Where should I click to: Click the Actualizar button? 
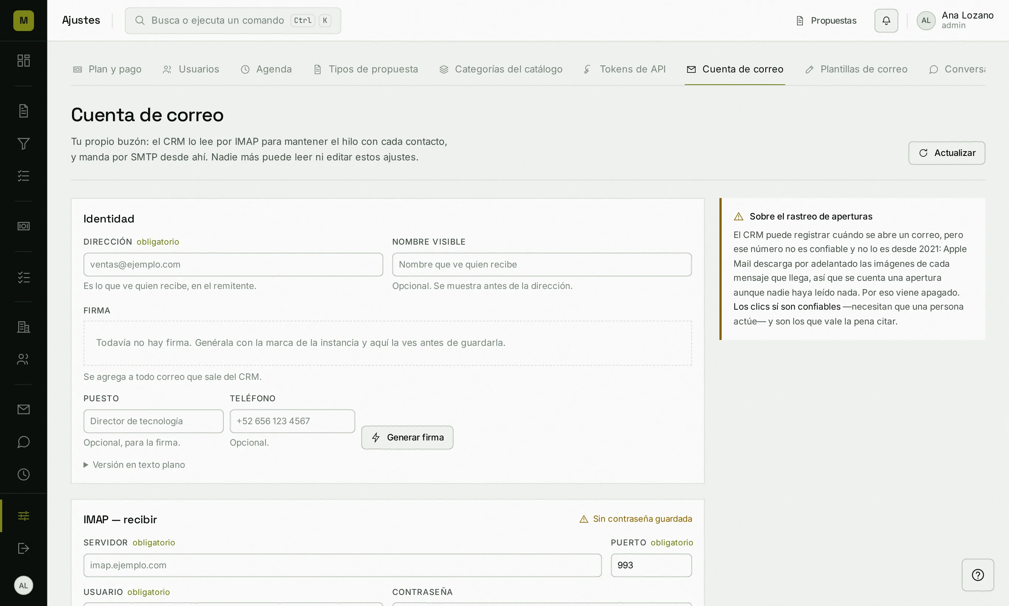[947, 153]
